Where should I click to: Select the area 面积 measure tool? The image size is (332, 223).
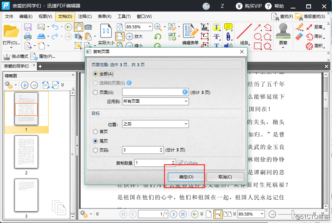pos(315,46)
